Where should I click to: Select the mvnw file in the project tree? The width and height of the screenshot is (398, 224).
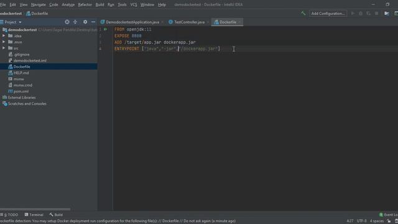tap(19, 79)
